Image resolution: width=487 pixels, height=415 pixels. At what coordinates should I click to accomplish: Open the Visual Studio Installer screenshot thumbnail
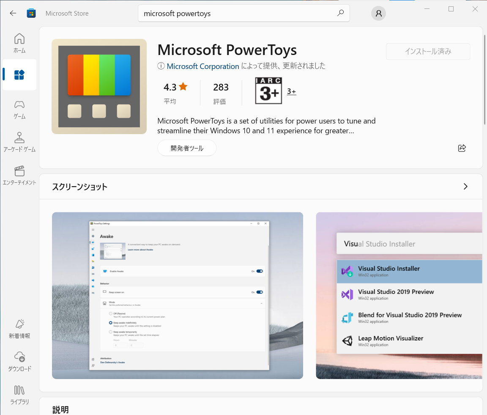[x=399, y=295]
